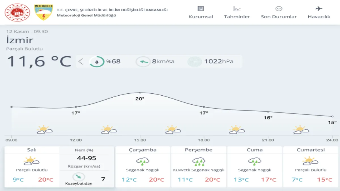This screenshot has width=340, height=191.
Task: Open the Tahminler menu
Action: pyautogui.click(x=237, y=17)
